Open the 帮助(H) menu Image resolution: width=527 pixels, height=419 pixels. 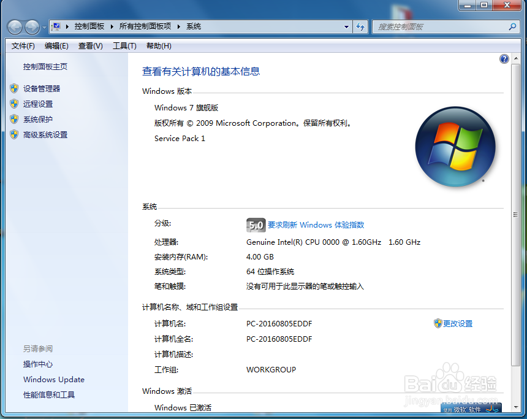click(x=159, y=46)
